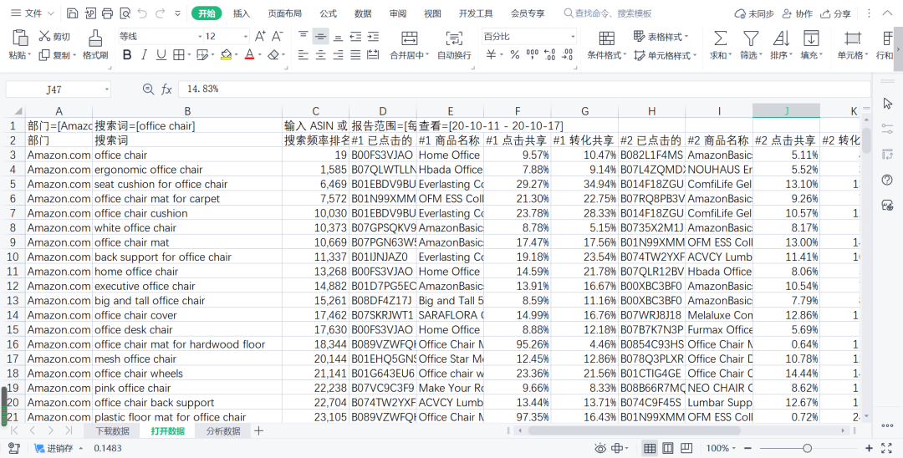Click the Save icon in quick toolbar

coord(72,13)
